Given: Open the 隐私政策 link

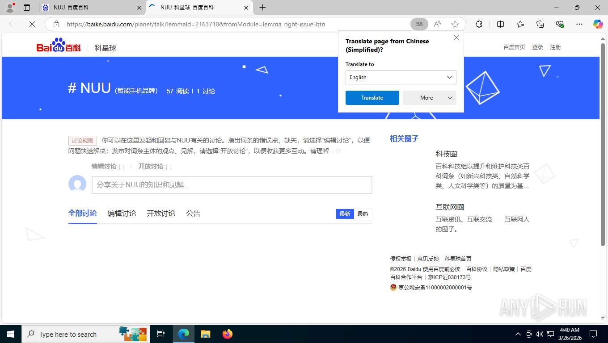Looking at the screenshot, I should (x=504, y=269).
